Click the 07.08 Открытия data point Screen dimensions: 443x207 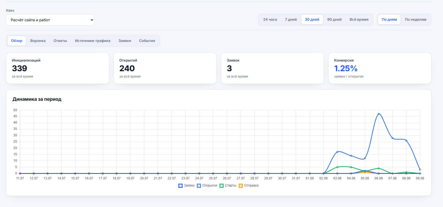pos(392,138)
